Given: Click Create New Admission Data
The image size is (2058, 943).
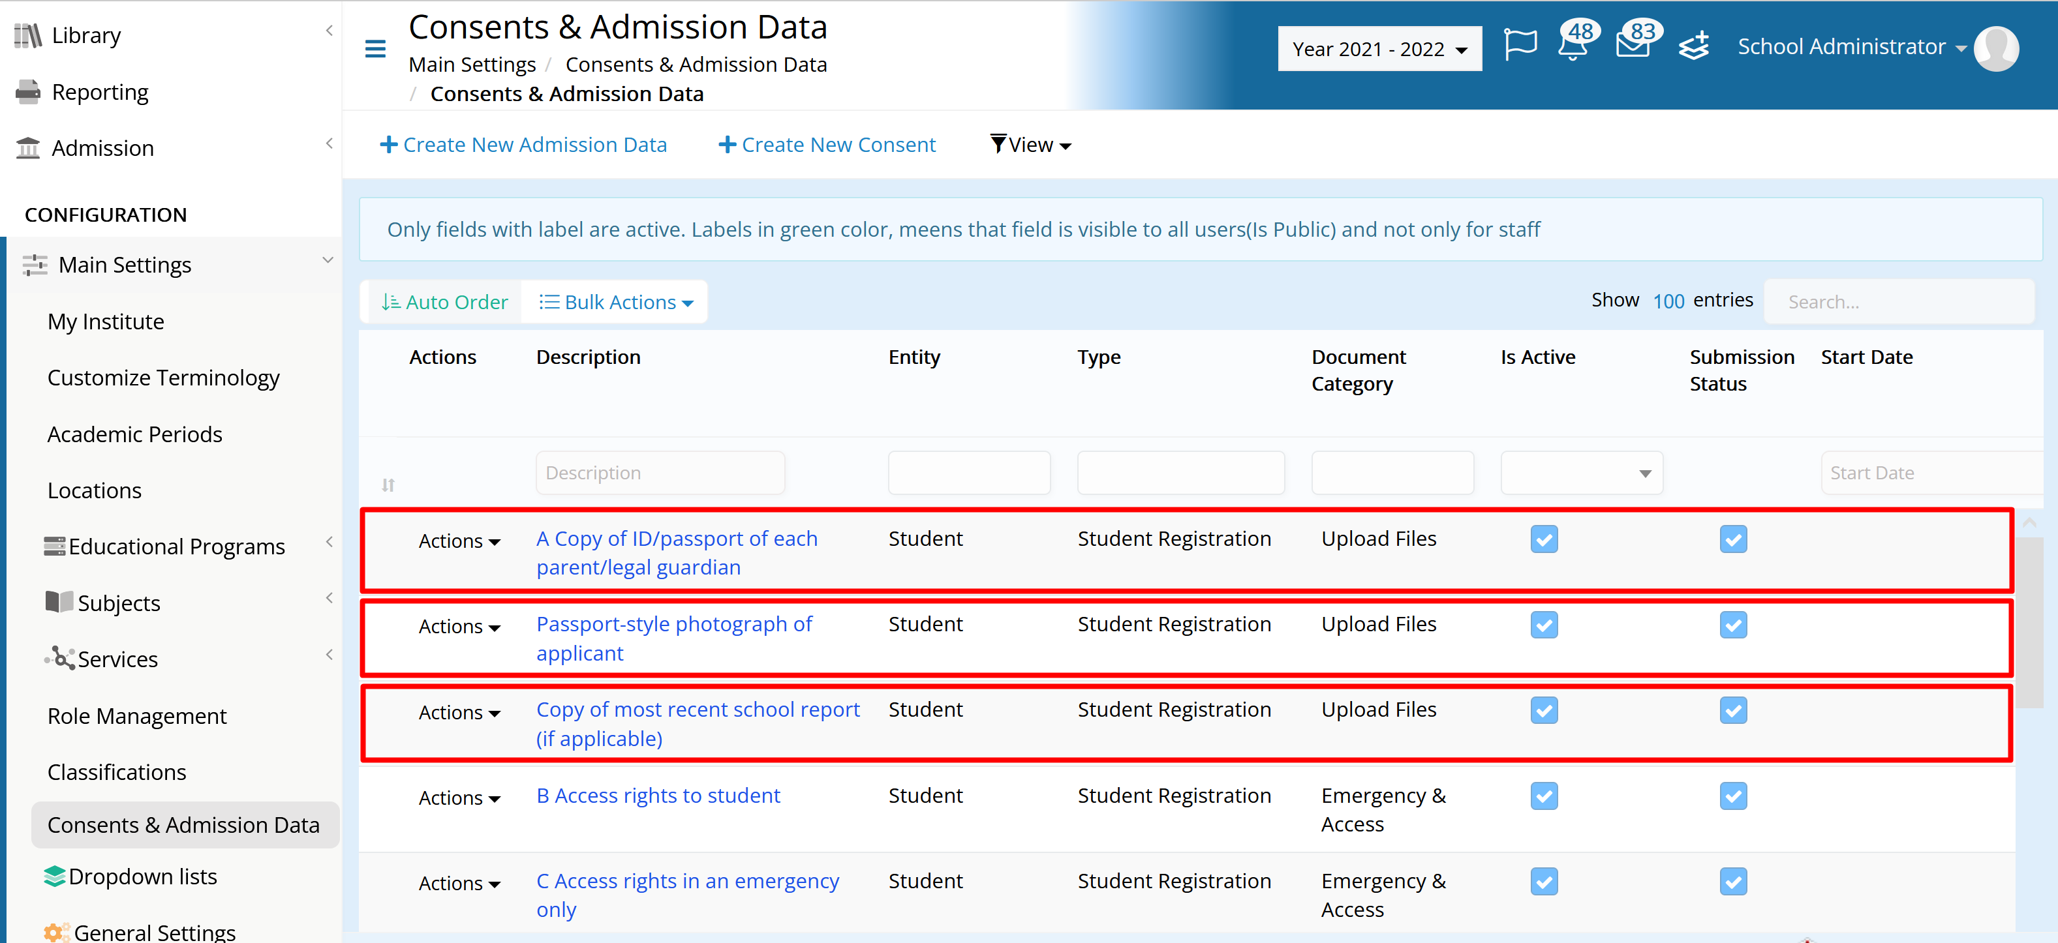Looking at the screenshot, I should point(523,145).
